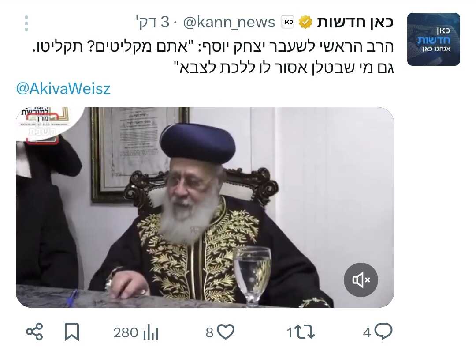Open the 3 דק' timestamp
476x351 pixels.
pos(152,22)
